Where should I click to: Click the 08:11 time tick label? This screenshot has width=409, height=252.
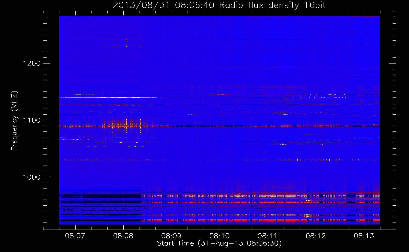(x=268, y=236)
